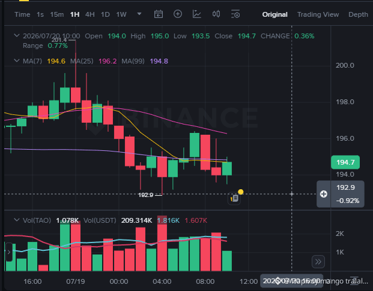Open more intervals dropdown arrow
This screenshot has width=373, height=291.
139,14
